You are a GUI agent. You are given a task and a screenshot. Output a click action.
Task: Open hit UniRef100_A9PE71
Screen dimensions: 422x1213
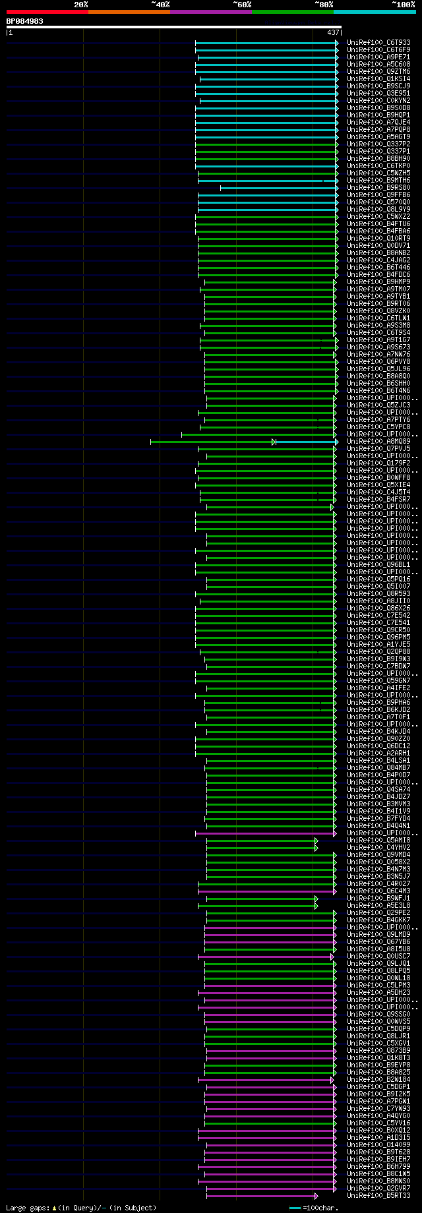click(378, 57)
